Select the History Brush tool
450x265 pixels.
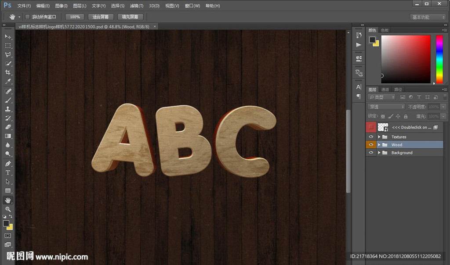pyautogui.click(x=8, y=118)
